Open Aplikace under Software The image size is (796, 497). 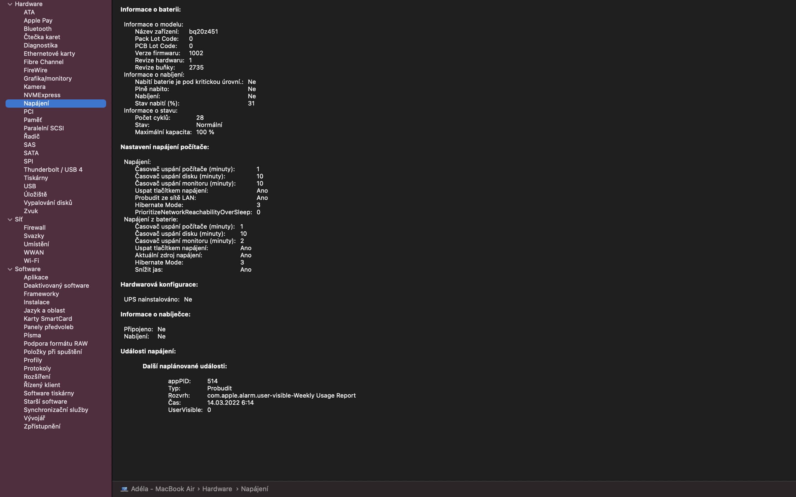pyautogui.click(x=36, y=277)
